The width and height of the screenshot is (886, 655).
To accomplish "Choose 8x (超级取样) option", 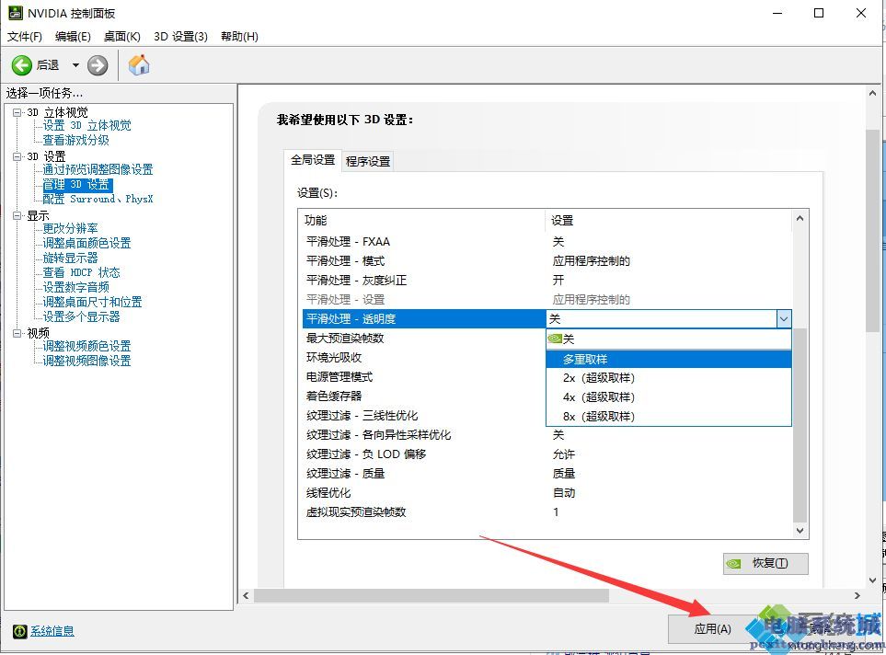I will click(669, 417).
